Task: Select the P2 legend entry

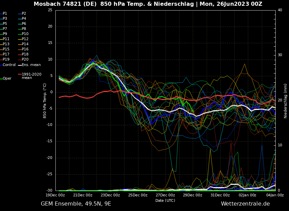Action: coord(24,14)
